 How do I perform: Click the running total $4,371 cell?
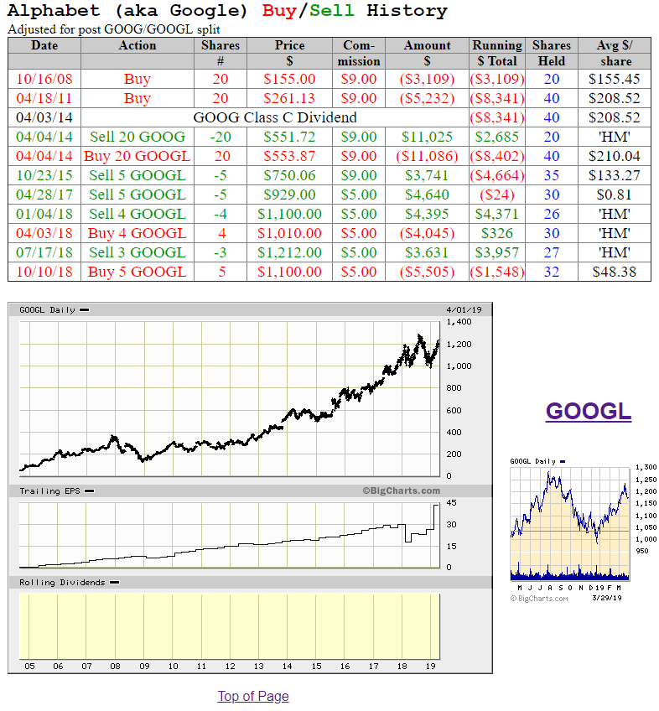497,214
